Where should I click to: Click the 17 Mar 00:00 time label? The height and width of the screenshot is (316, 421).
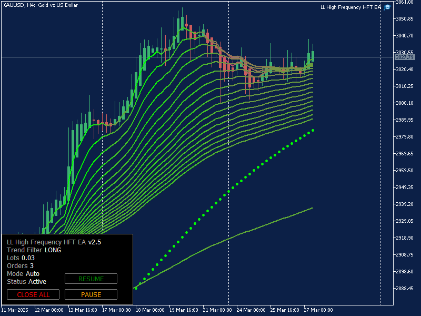pyautogui.click(x=116, y=310)
